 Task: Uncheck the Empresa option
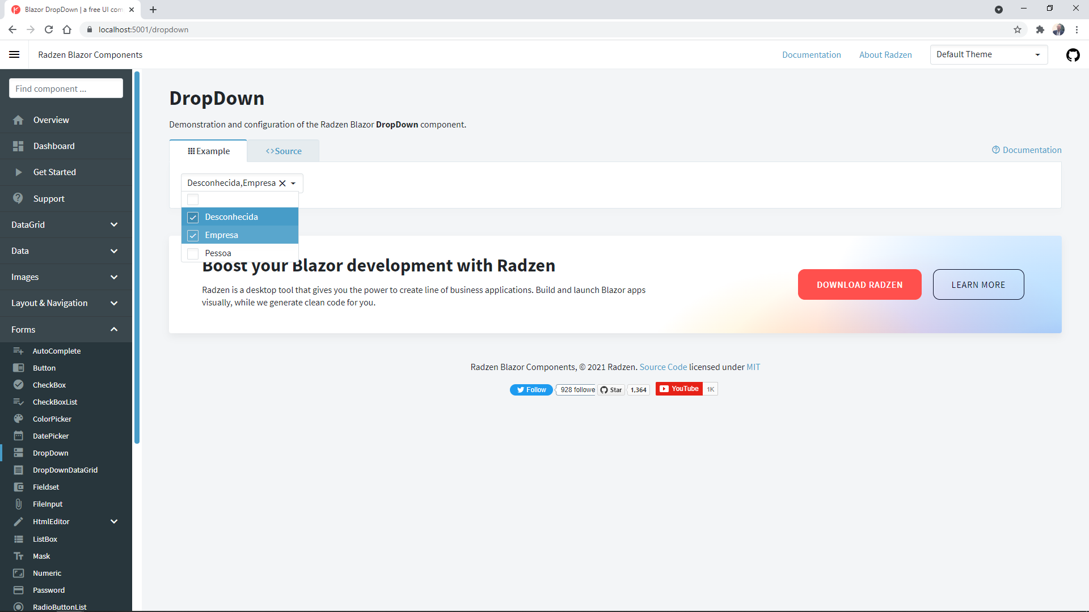tap(193, 235)
